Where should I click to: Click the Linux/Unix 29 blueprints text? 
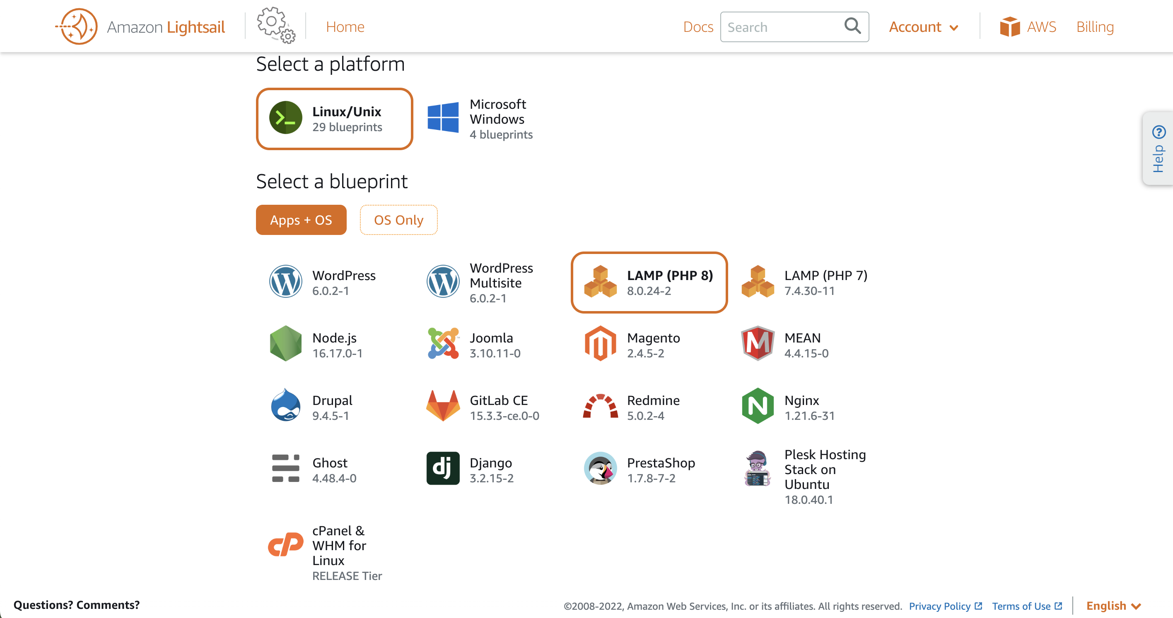point(347,119)
